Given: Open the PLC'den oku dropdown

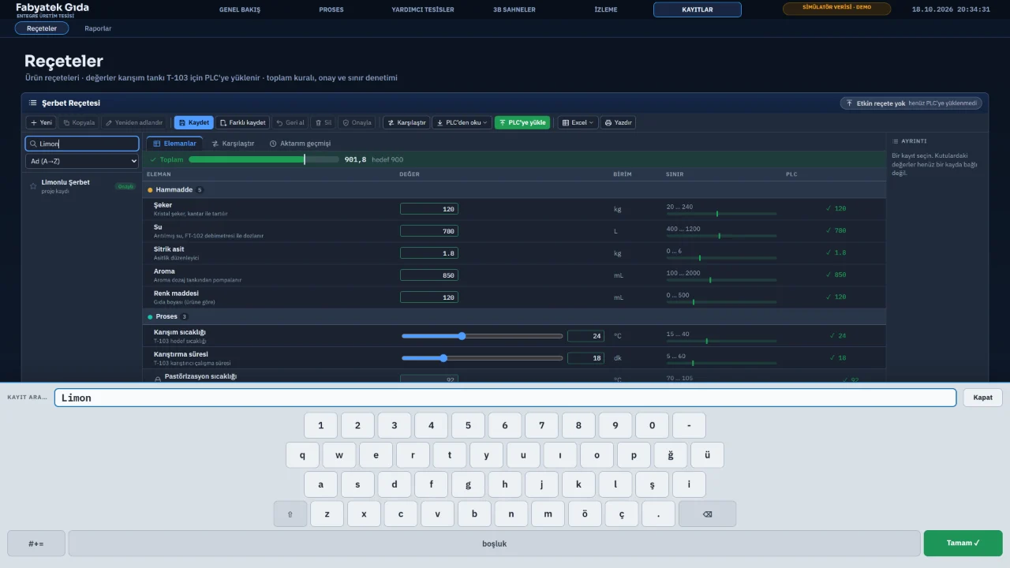Looking at the screenshot, I should pos(462,122).
